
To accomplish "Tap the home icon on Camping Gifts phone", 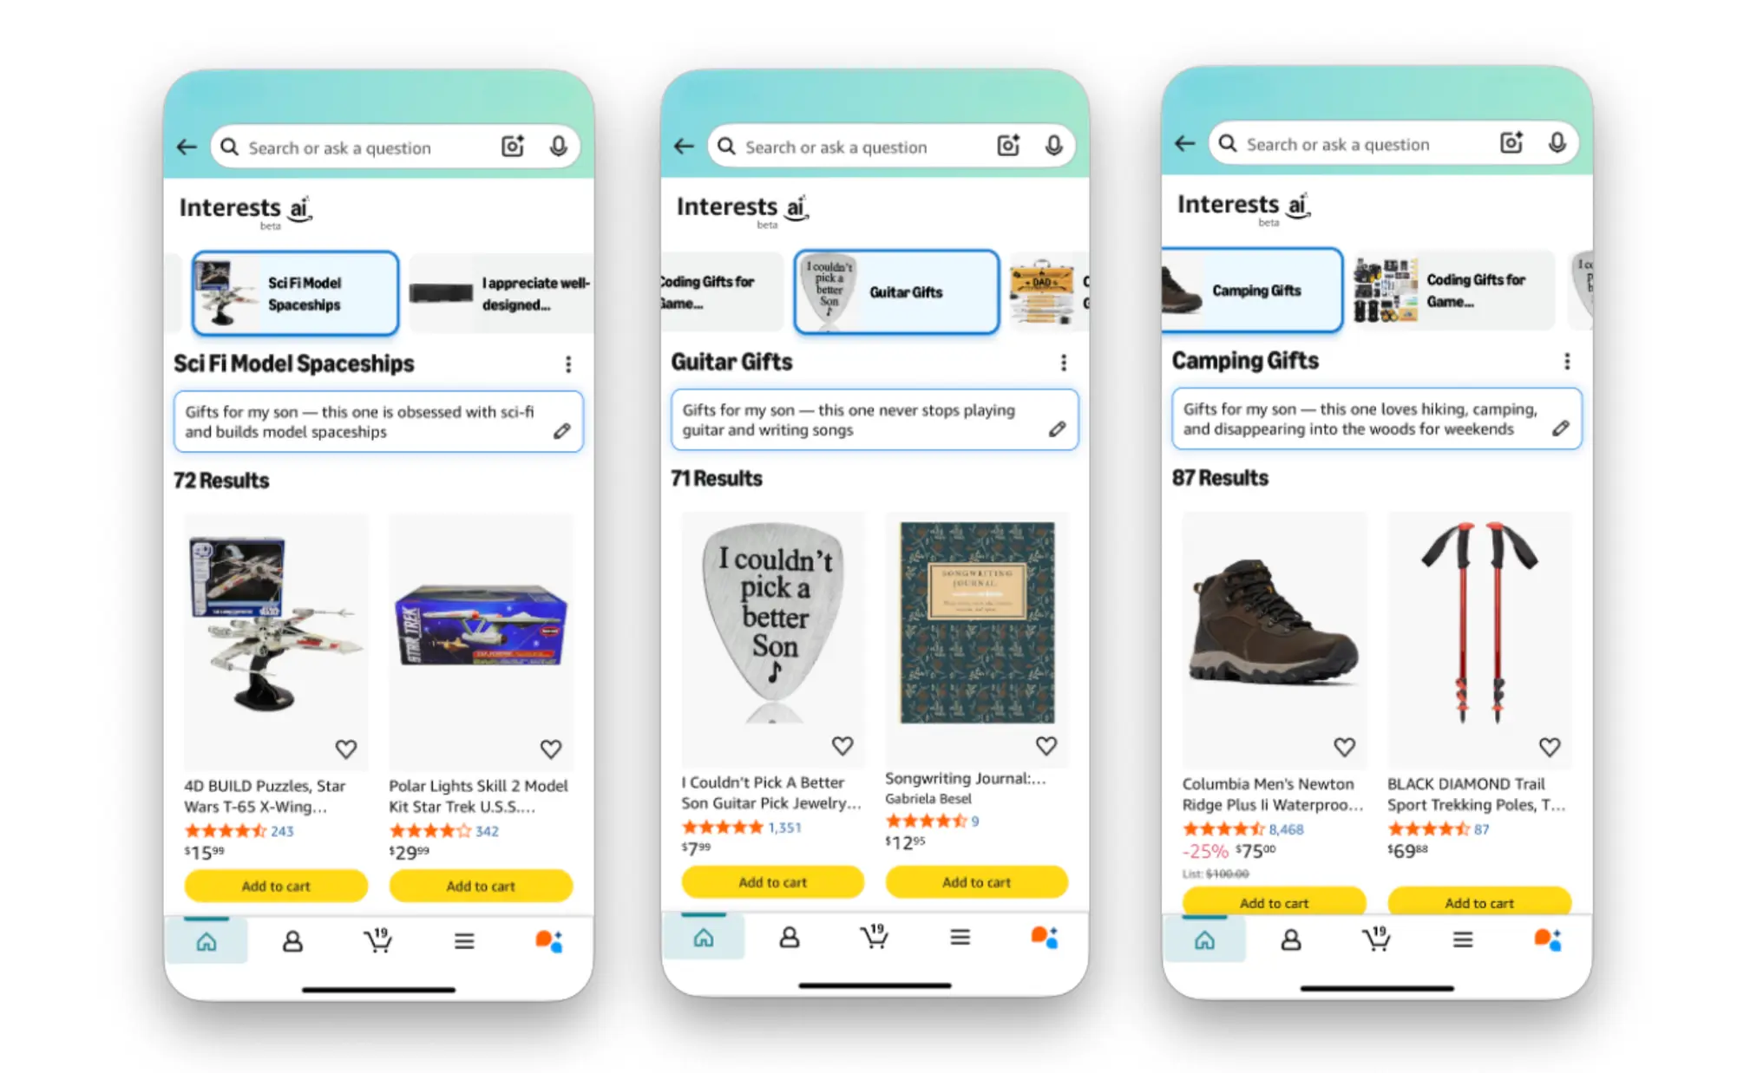I will (x=1204, y=939).
